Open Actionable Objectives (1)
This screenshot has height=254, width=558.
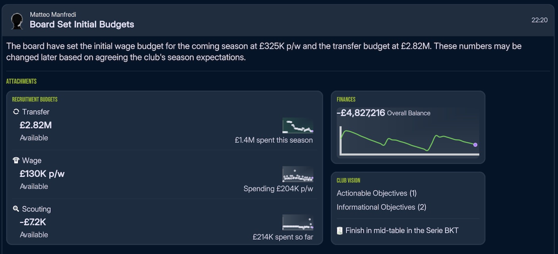(x=376, y=193)
